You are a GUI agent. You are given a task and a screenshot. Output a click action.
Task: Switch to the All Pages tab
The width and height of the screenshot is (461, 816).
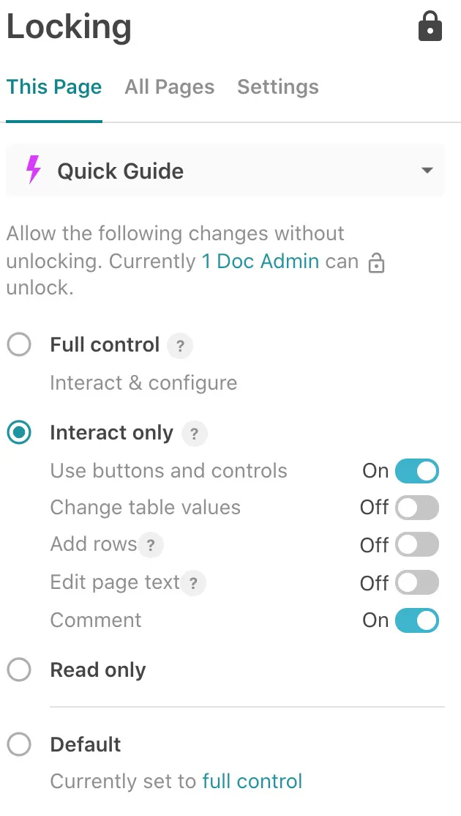click(170, 87)
